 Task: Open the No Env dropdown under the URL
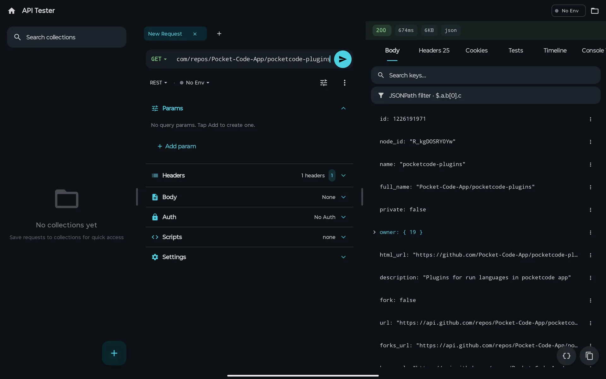pos(194,83)
